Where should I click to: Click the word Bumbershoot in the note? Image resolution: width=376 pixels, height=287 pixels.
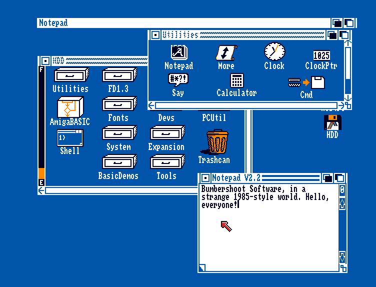223,189
